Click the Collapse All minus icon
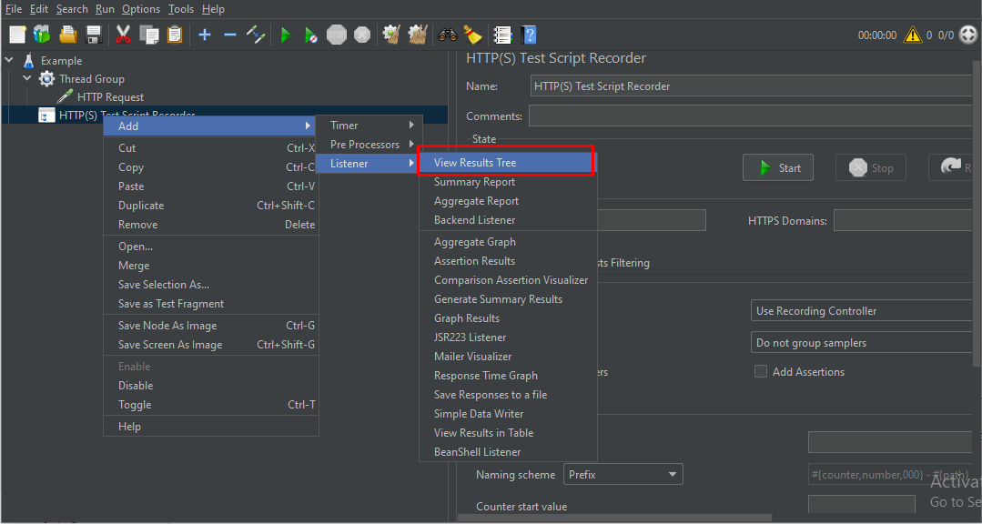The width and height of the screenshot is (982, 524). 230,35
